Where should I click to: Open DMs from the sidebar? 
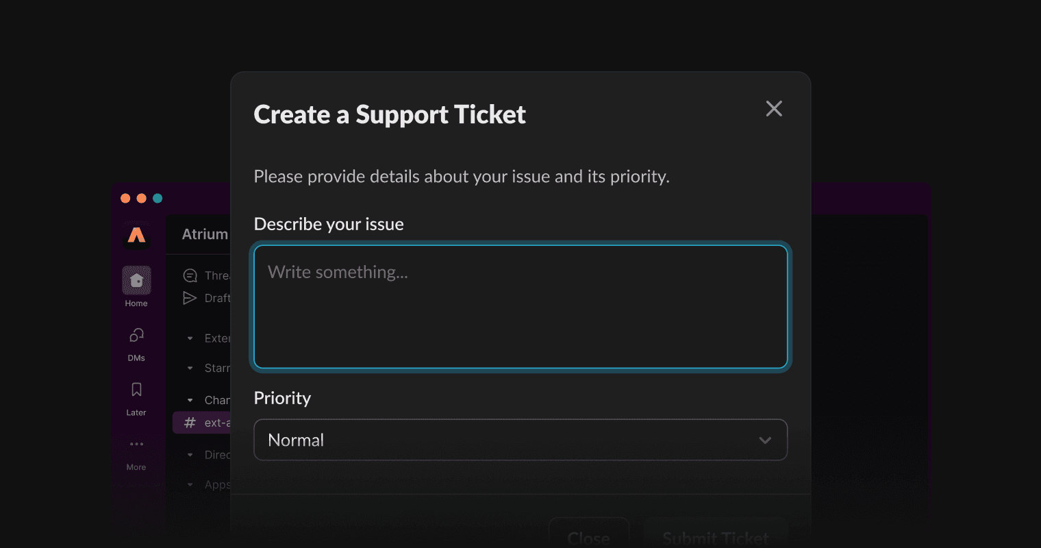[136, 336]
